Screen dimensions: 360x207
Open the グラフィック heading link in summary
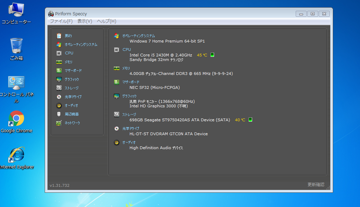(129, 96)
